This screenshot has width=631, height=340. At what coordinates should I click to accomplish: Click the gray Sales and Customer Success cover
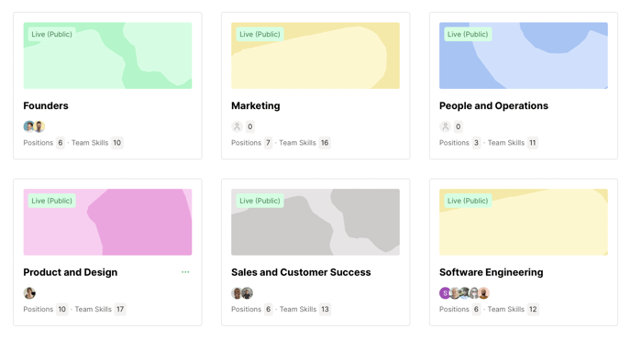click(315, 222)
